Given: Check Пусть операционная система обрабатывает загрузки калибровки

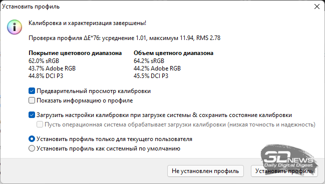Looking at the screenshot, I should click(x=40, y=124).
